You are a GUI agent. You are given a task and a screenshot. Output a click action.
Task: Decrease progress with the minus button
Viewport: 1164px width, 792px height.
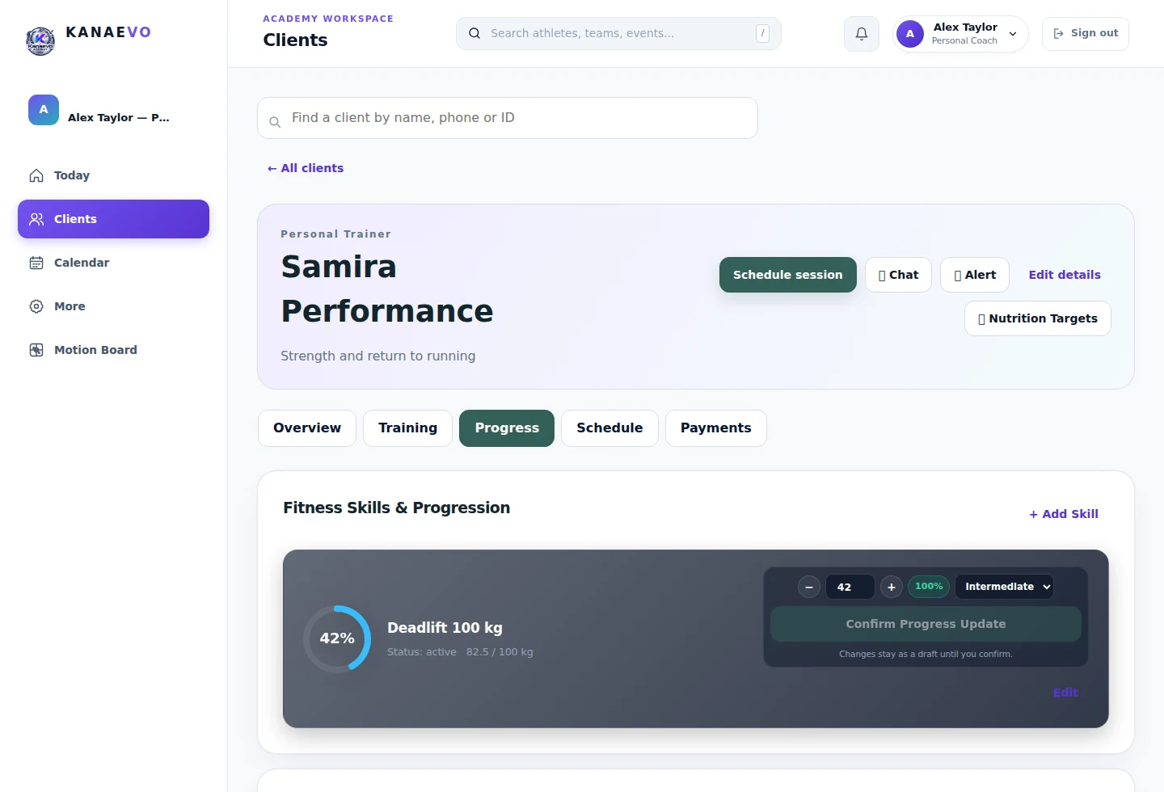tap(809, 587)
